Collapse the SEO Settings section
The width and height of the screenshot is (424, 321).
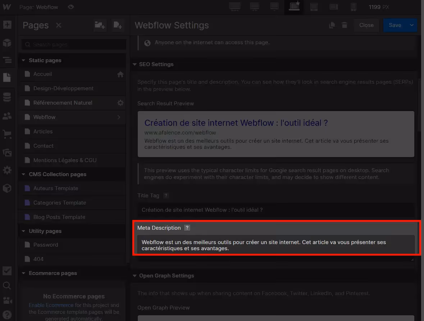click(x=135, y=64)
